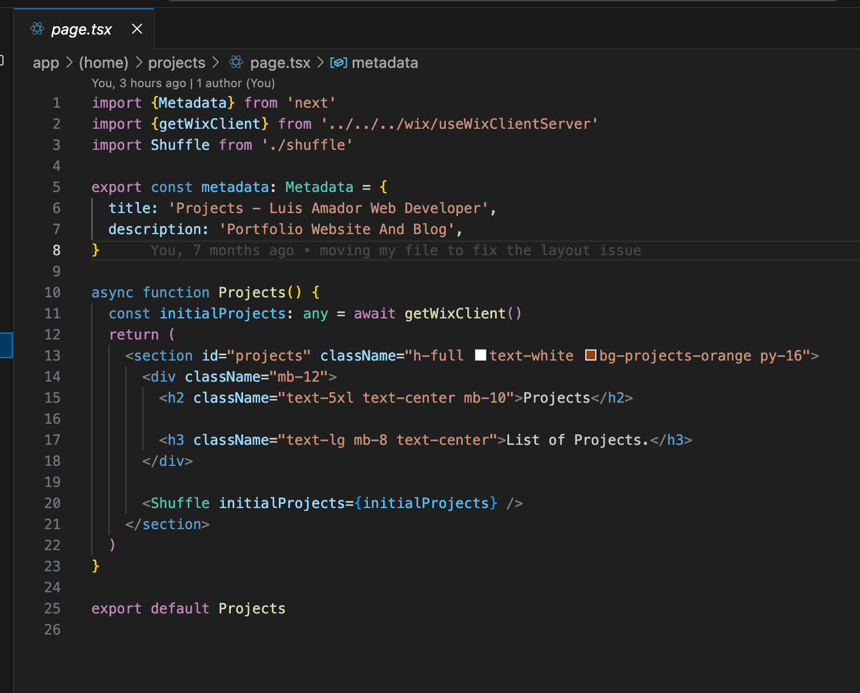Click 'async' keyword on line 10
Image resolution: width=860 pixels, height=693 pixels.
112,293
